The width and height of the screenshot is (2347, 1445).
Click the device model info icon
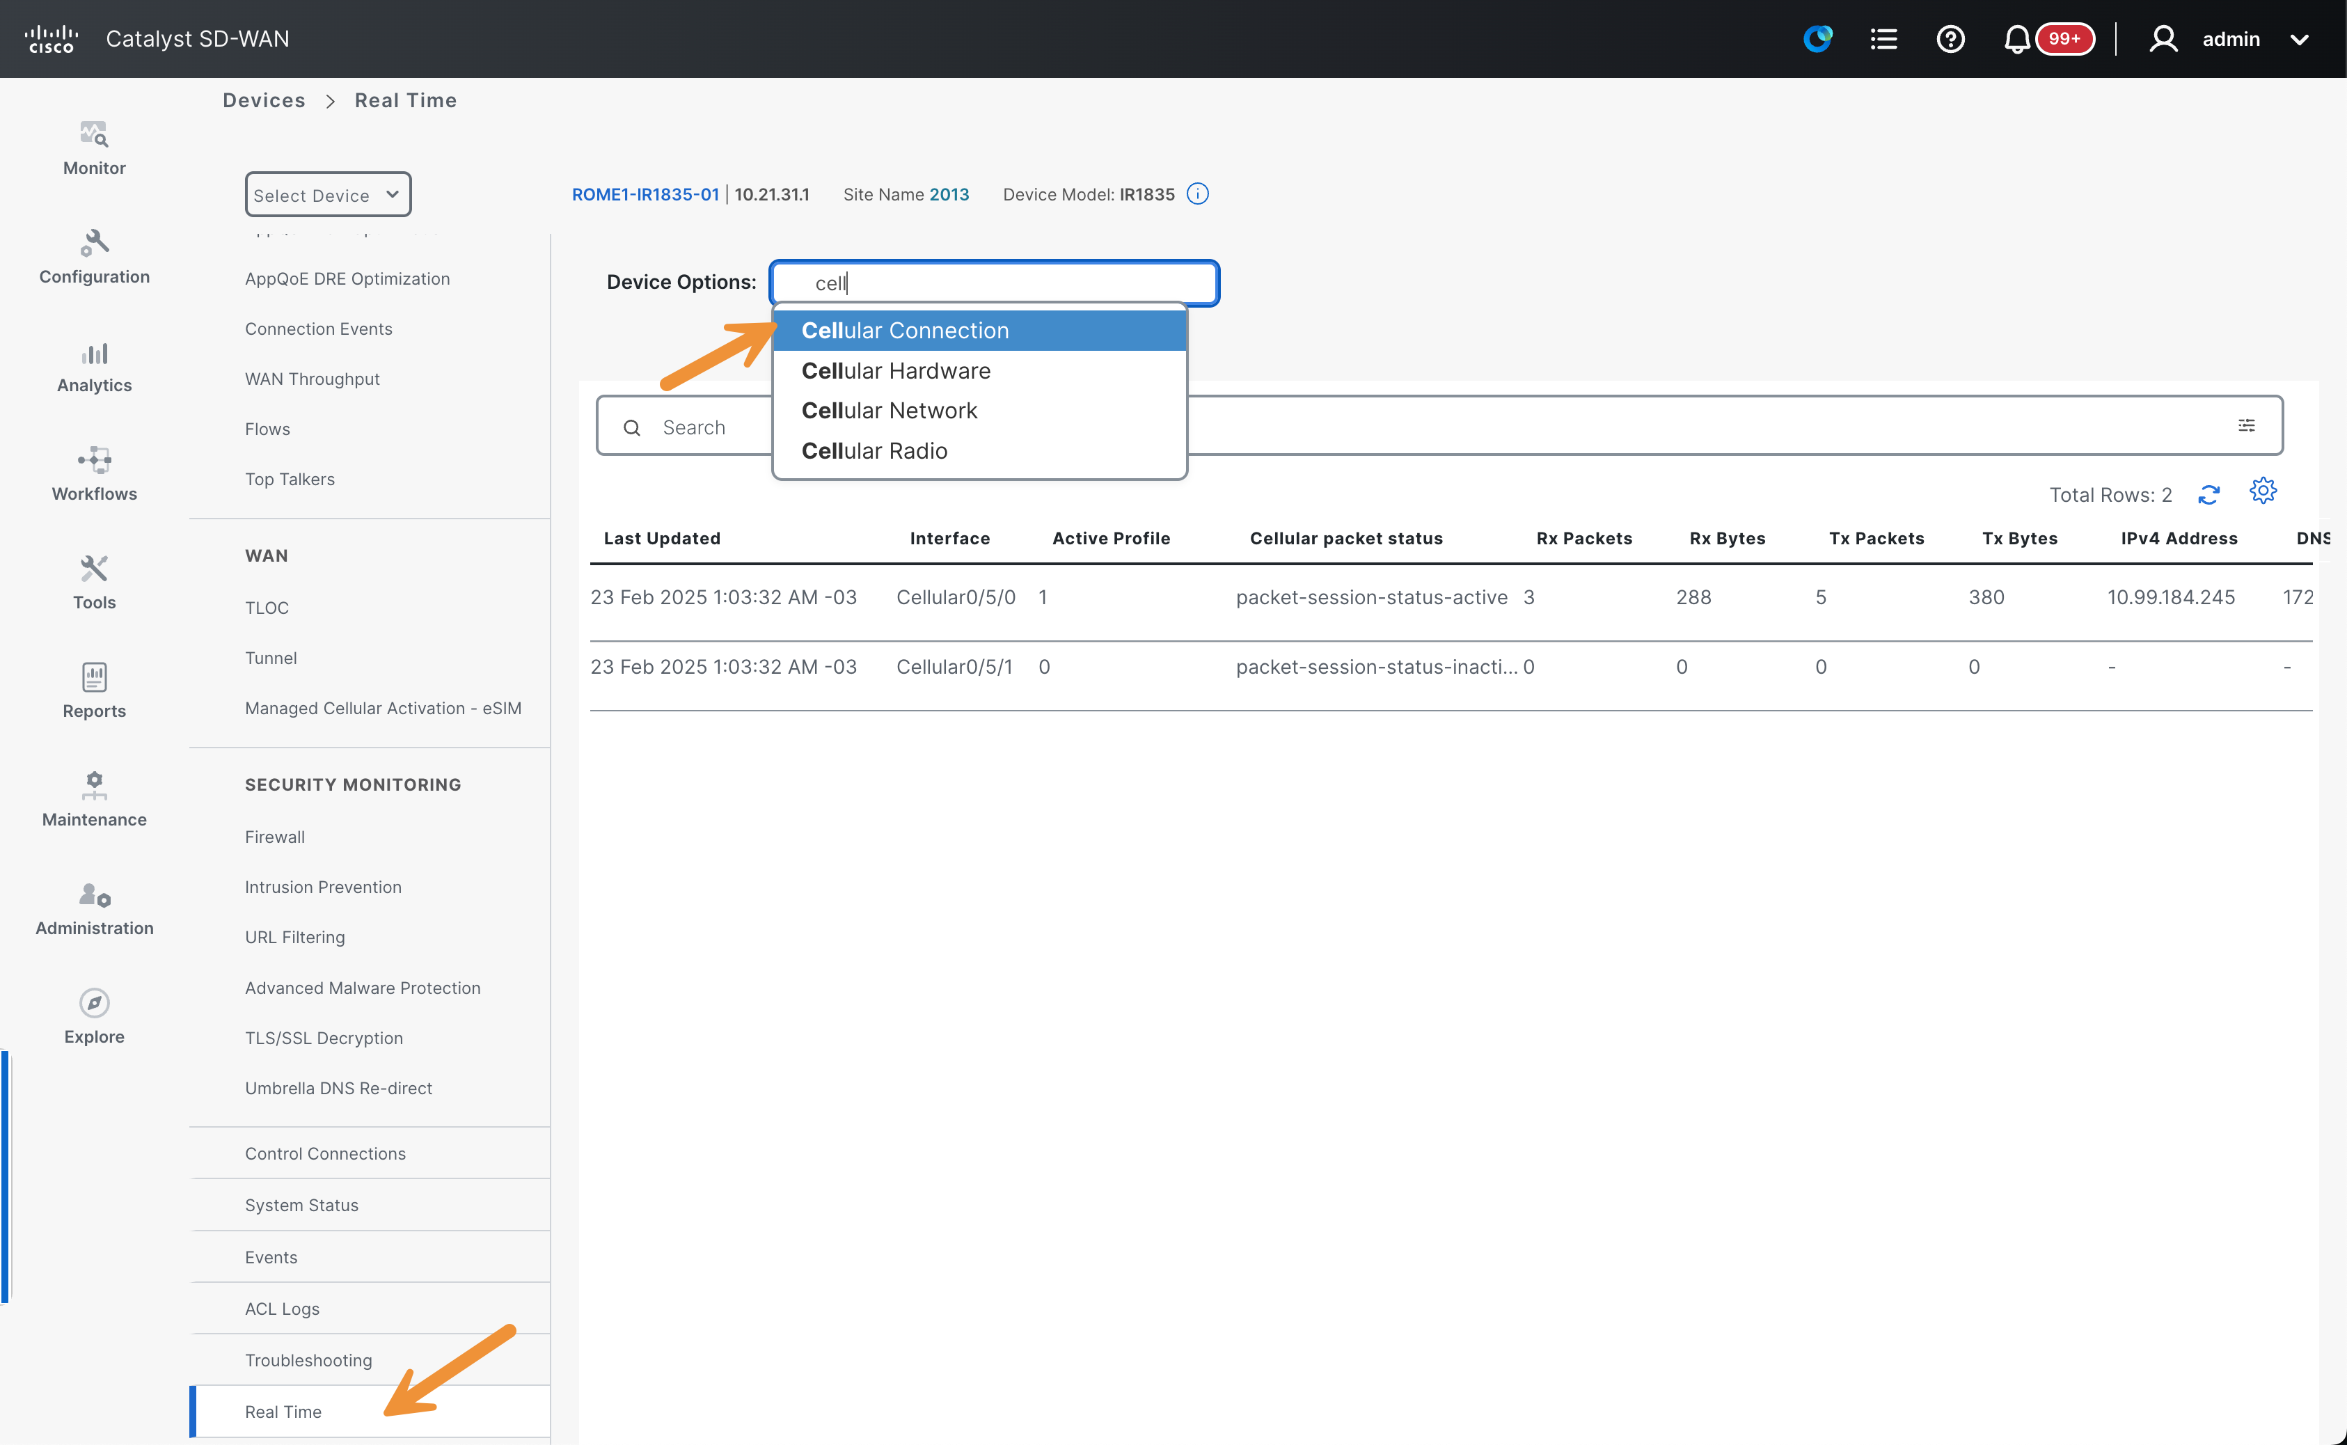[1197, 194]
